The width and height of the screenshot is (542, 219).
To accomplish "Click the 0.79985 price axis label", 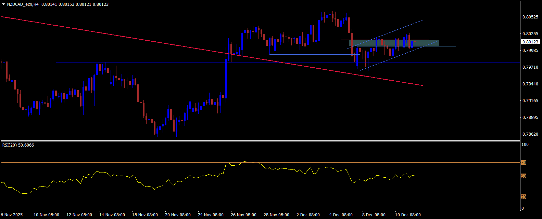I will [530, 51].
